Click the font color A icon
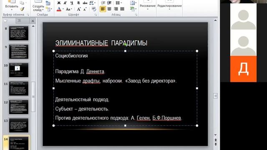The height and width of the screenshot is (150, 267). 59,9
